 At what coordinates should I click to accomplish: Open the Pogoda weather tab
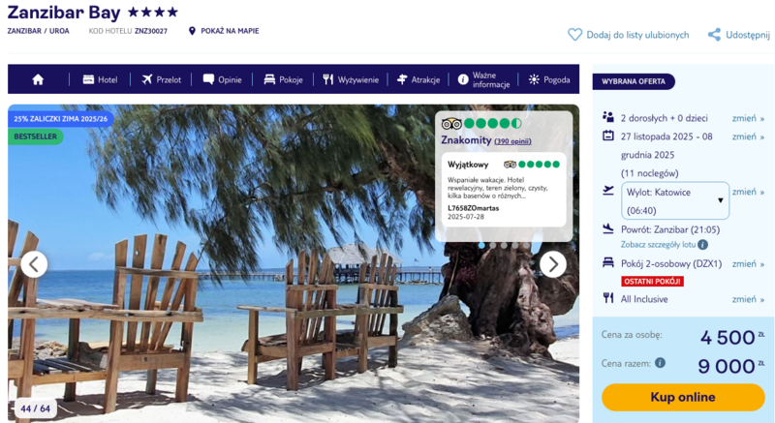click(x=549, y=79)
